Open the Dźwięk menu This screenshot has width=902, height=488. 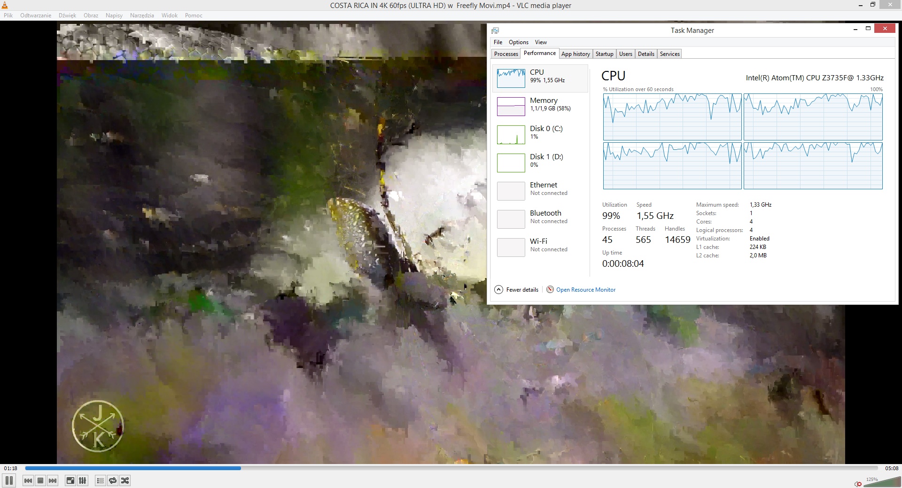[67, 15]
